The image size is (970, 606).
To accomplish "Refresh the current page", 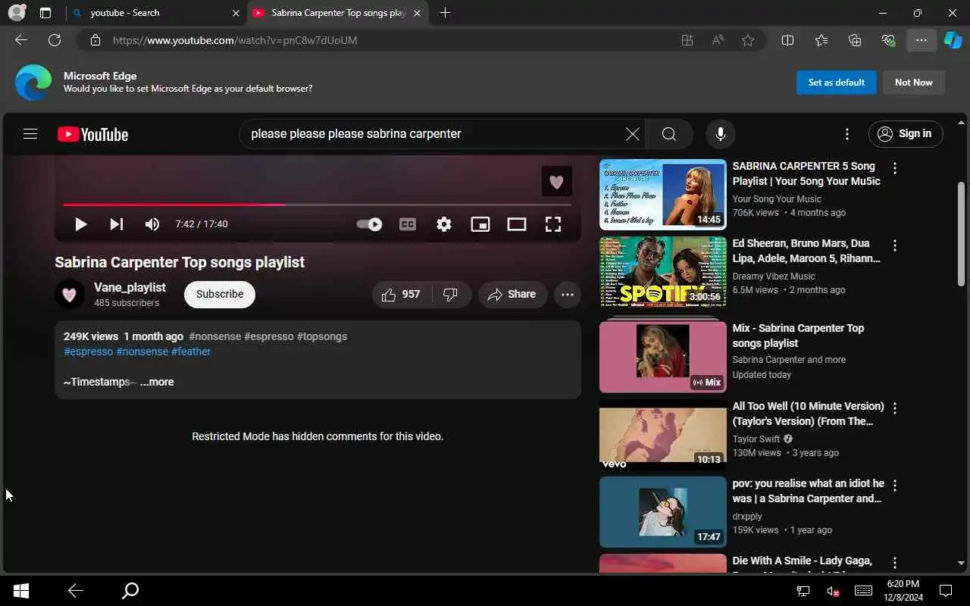I will tap(55, 40).
